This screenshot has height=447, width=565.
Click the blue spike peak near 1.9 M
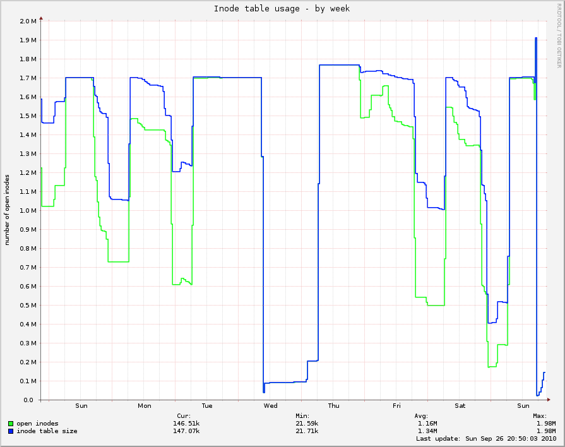pos(536,38)
